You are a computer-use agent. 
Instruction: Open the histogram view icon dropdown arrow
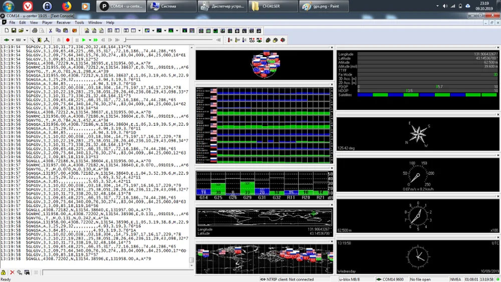177,31
